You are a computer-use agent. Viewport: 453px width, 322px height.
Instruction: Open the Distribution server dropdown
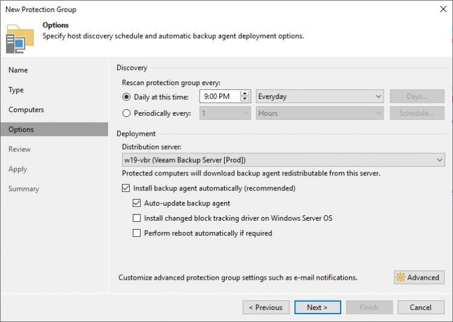click(x=283, y=160)
